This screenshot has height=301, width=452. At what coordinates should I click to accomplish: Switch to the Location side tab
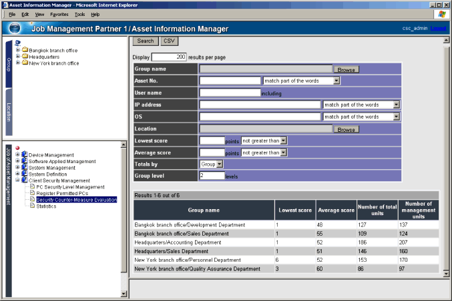9,109
